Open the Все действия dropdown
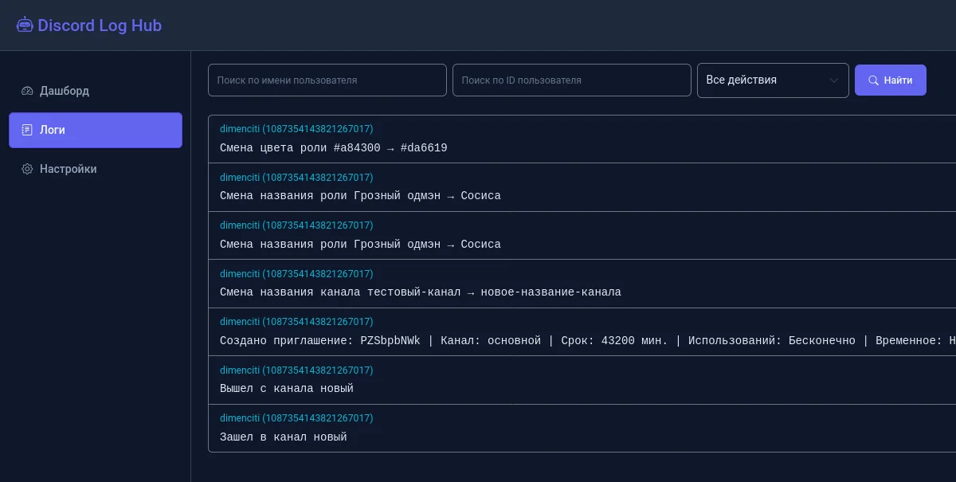The height and width of the screenshot is (482, 956). (x=773, y=80)
